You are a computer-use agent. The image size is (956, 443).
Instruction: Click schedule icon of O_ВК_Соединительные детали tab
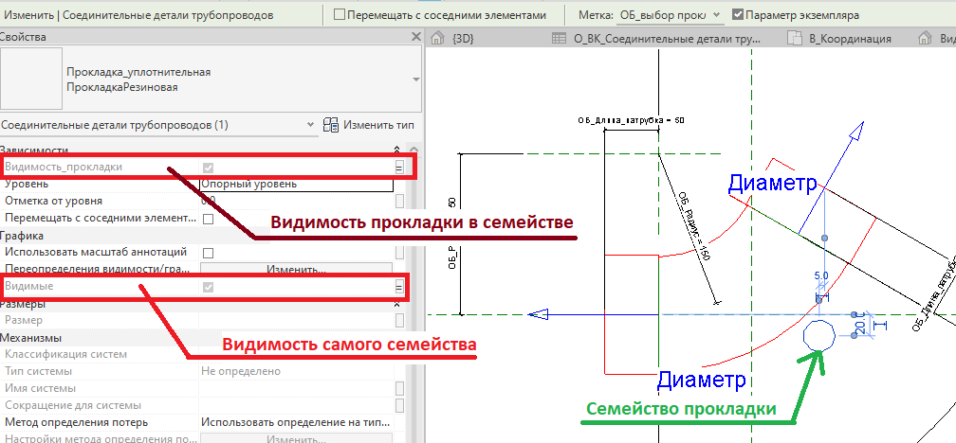coord(560,39)
